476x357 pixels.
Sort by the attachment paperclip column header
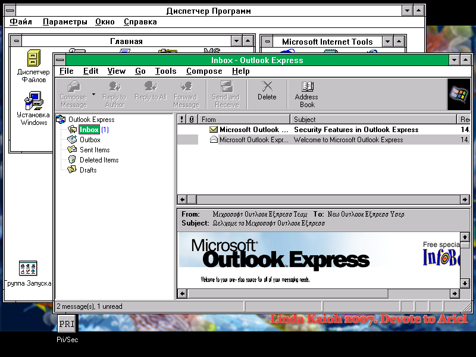pos(192,120)
